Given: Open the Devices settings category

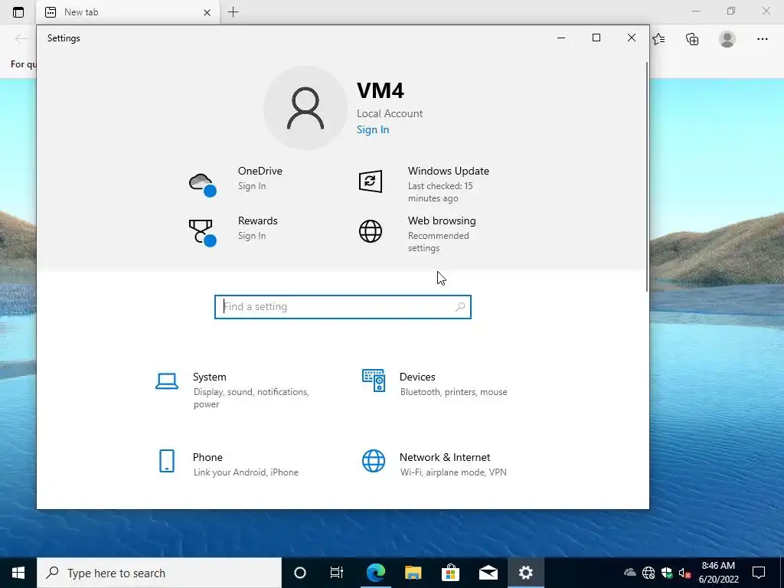Looking at the screenshot, I should point(417,377).
